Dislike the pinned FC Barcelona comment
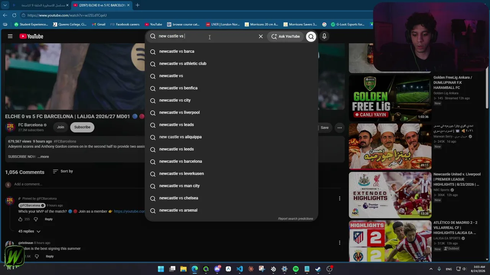This screenshot has height=275, width=490. point(36,219)
